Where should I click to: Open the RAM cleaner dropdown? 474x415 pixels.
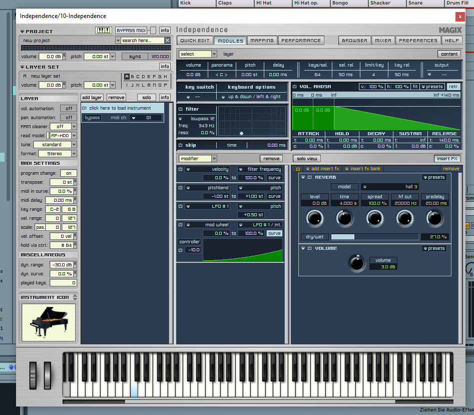[x=74, y=127]
